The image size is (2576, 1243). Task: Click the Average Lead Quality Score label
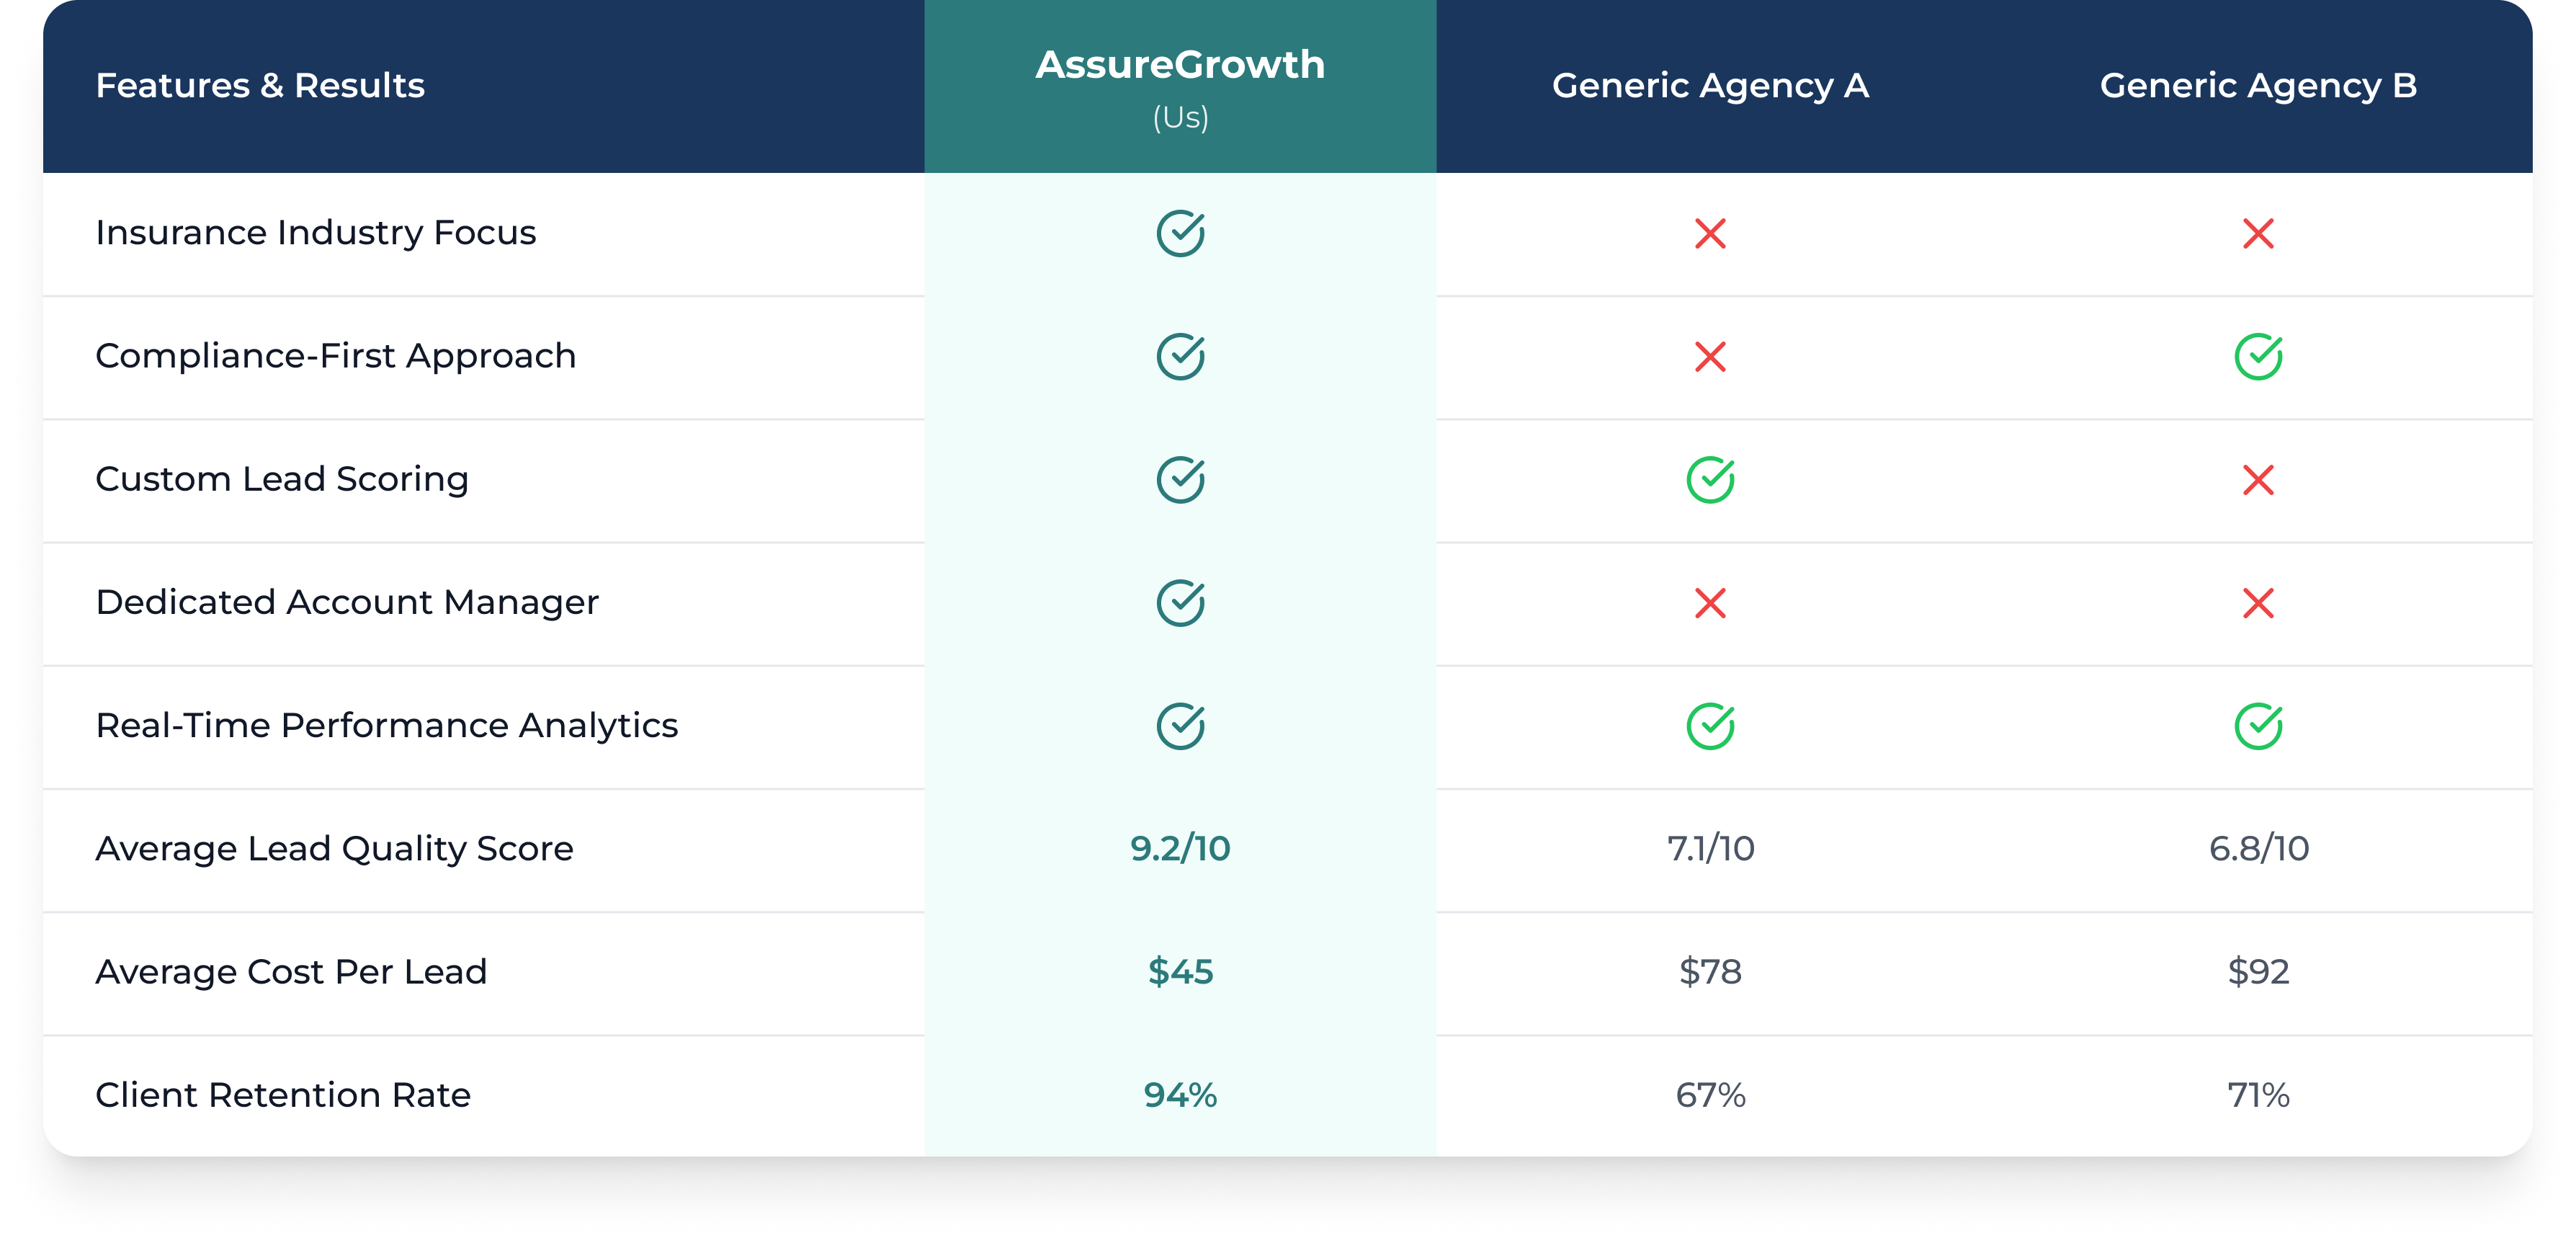(334, 849)
